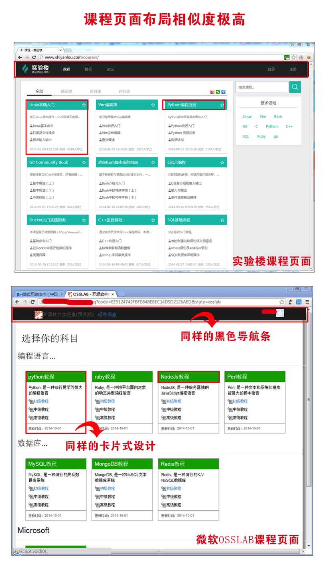The width and height of the screenshot is (328, 583).
Task: Star the Linux基础入门 course card
Action: 84,105
